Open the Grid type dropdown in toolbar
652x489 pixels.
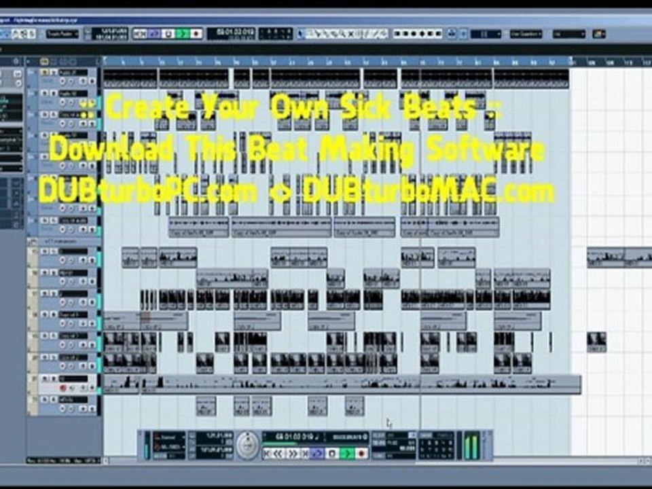(485, 34)
